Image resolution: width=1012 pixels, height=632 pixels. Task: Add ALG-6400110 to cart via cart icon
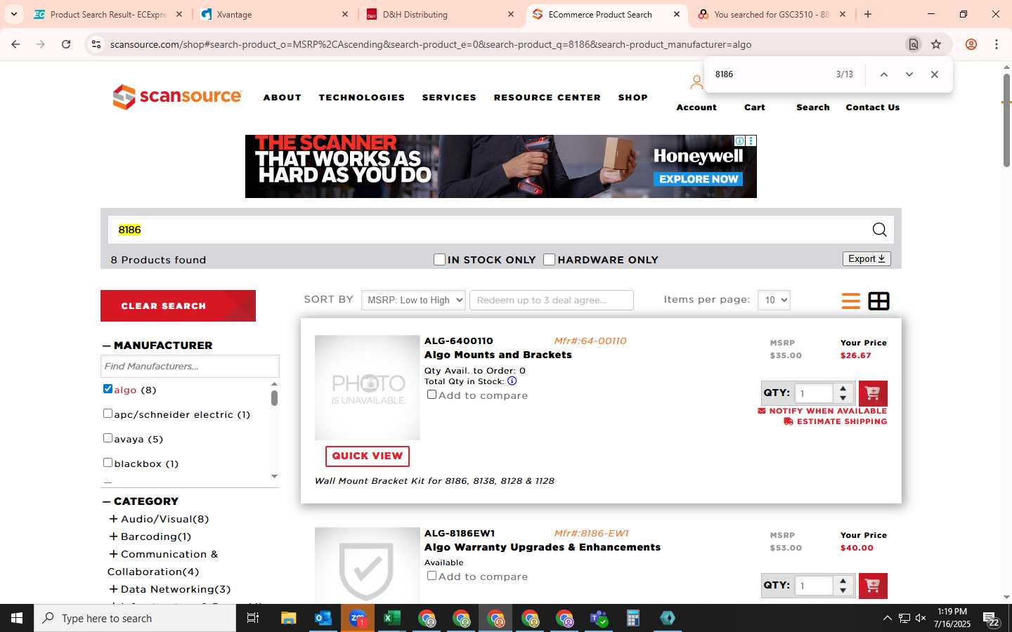873,393
